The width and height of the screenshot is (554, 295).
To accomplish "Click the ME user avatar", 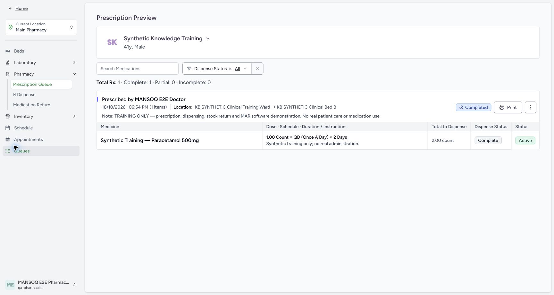I will (10, 285).
